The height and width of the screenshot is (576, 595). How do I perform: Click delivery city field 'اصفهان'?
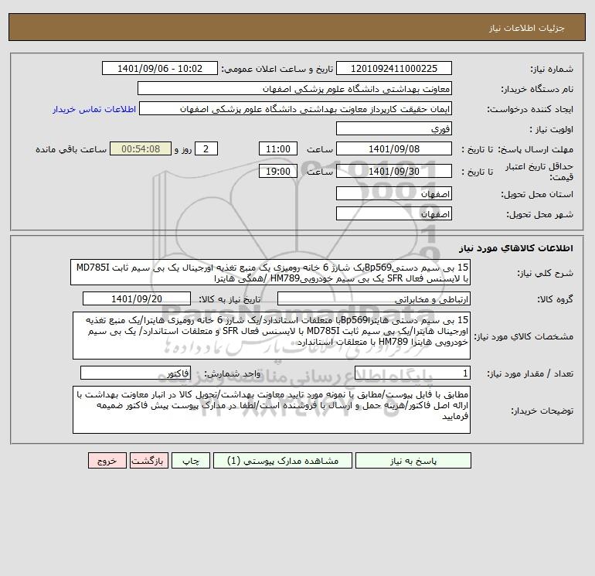click(x=394, y=213)
